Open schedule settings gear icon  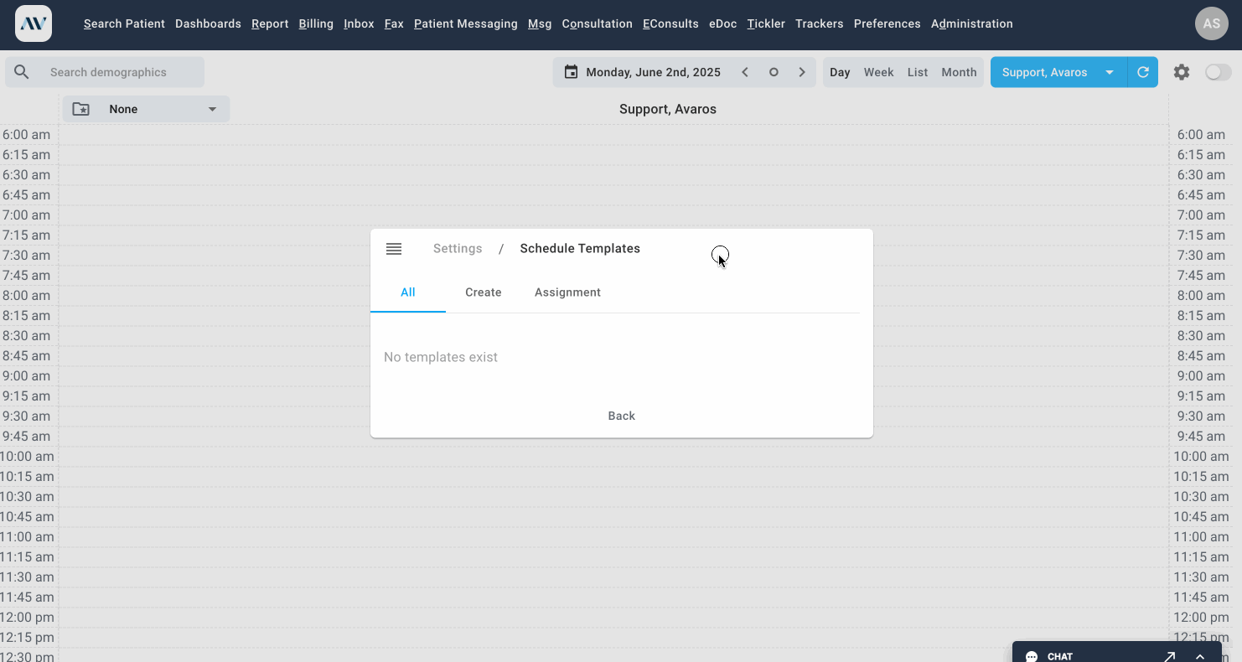click(1182, 72)
